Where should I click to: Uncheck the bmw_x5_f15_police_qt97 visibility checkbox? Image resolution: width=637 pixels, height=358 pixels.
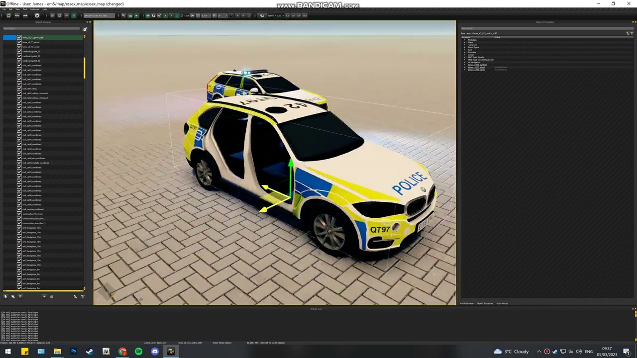coord(19,38)
